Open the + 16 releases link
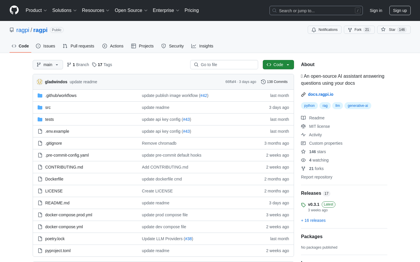Screen dimensions: 420x262 [313, 220]
